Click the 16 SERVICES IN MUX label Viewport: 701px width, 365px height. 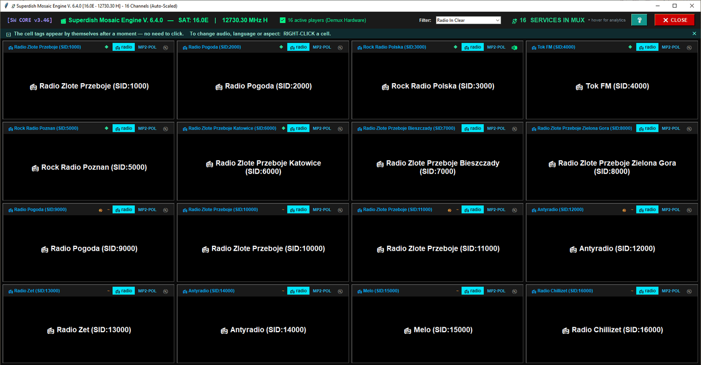(552, 20)
